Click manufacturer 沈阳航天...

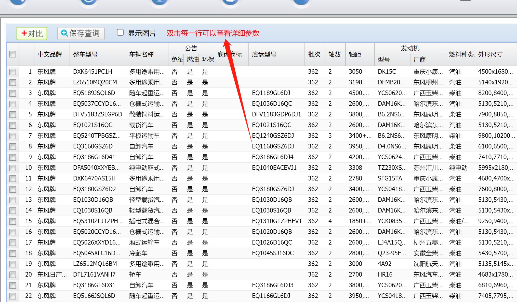pos(428,264)
